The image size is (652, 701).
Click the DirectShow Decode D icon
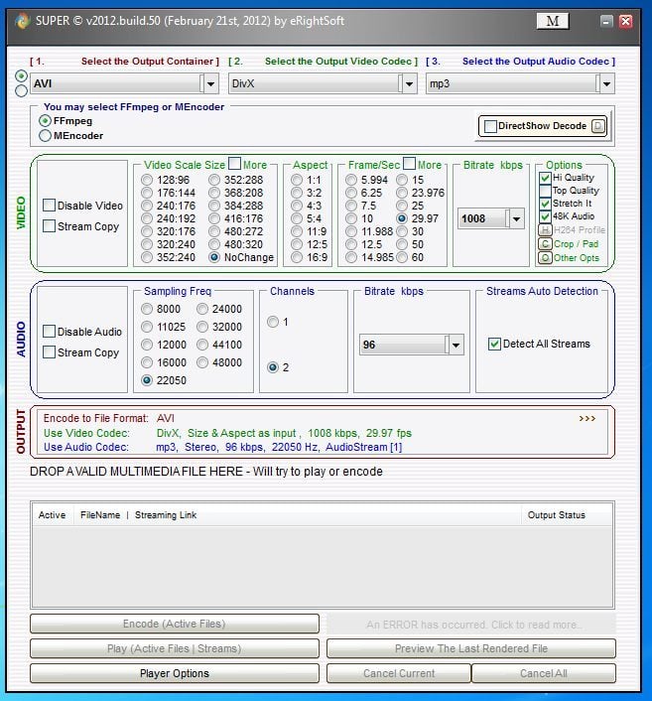597,126
